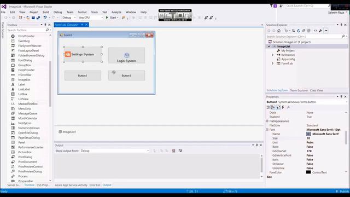
Task: Toggle auto-hide pin on Output panel
Action: coord(256,145)
